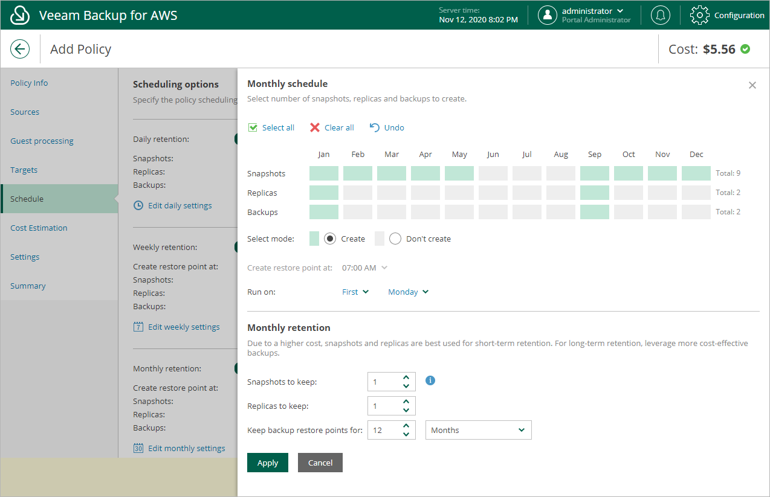770x497 pixels.
Task: Increase Snapshots to keep value
Action: [x=406, y=377]
